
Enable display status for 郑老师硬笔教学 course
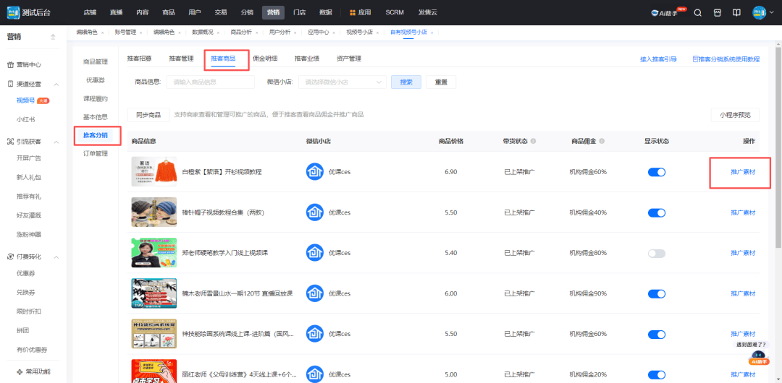tap(656, 253)
